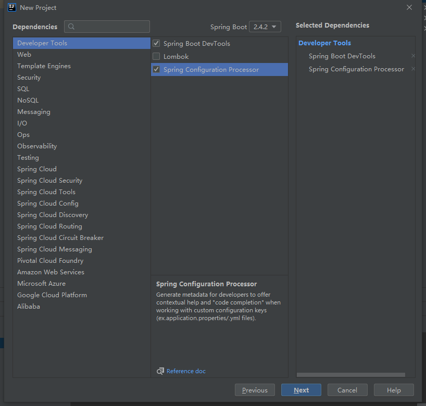Select the Messaging category
Screen dimensions: 426x406
coord(82,111)
